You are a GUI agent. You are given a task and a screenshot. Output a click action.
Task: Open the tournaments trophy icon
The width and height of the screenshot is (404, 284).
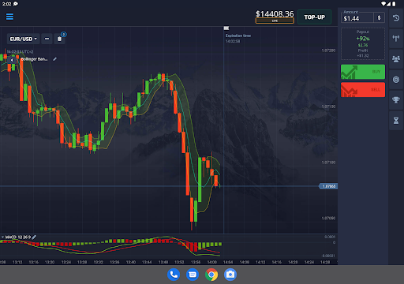[396, 100]
